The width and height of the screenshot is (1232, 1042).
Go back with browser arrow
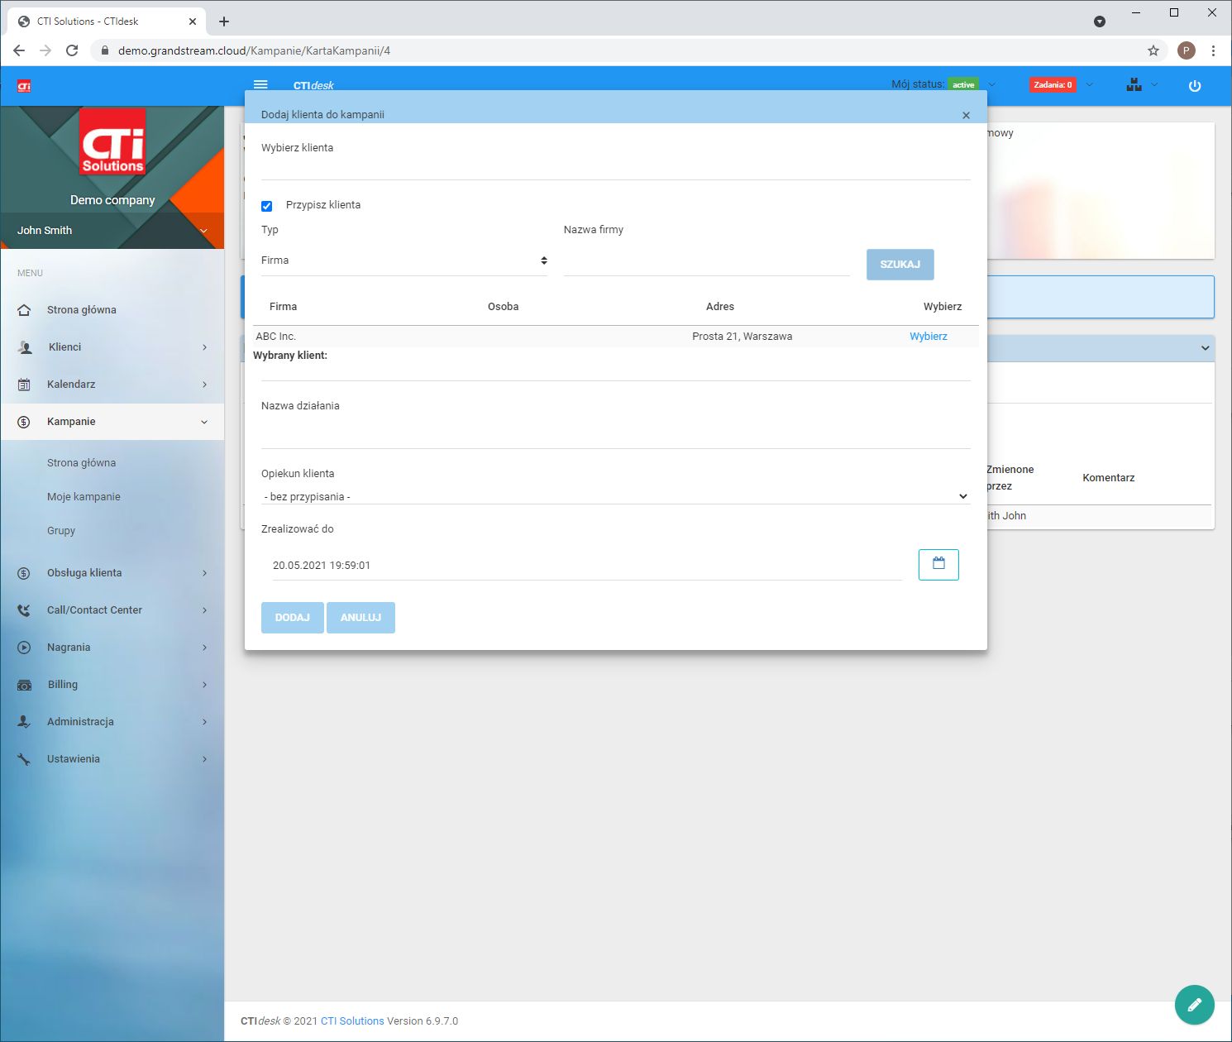pos(19,50)
